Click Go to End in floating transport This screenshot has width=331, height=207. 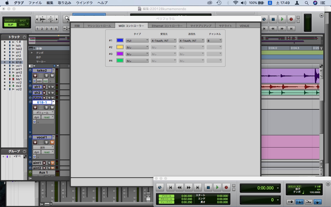[x=198, y=187]
